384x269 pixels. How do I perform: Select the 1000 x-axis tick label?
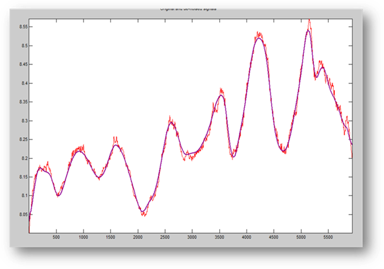pos(83,237)
